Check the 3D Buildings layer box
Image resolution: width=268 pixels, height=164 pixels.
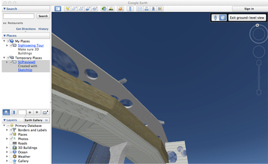pyautogui.click(x=11, y=148)
